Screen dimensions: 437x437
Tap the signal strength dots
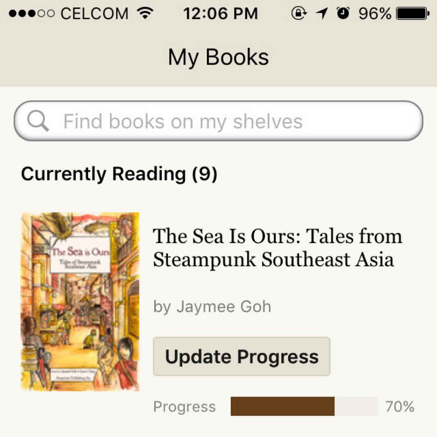[32, 14]
